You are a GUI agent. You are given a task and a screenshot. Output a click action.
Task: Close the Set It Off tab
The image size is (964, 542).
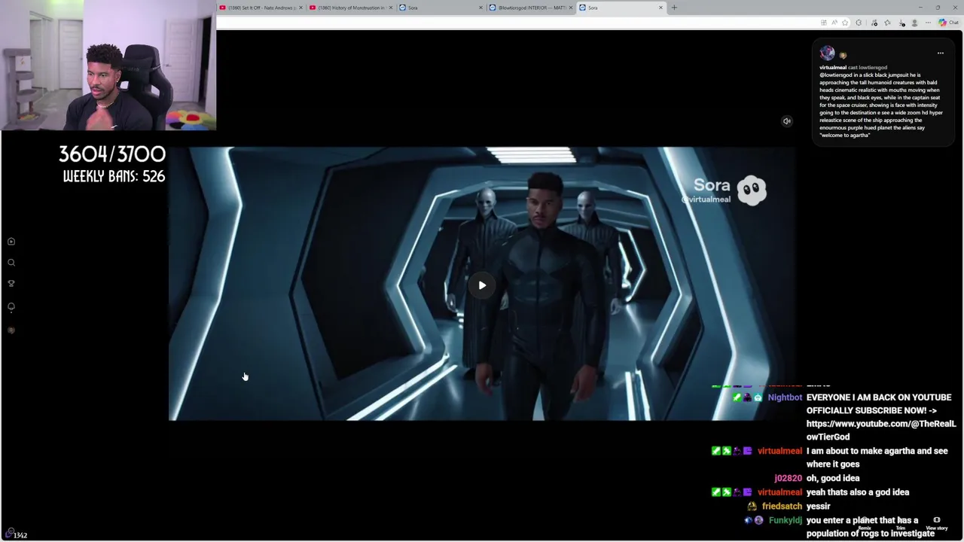tap(300, 8)
